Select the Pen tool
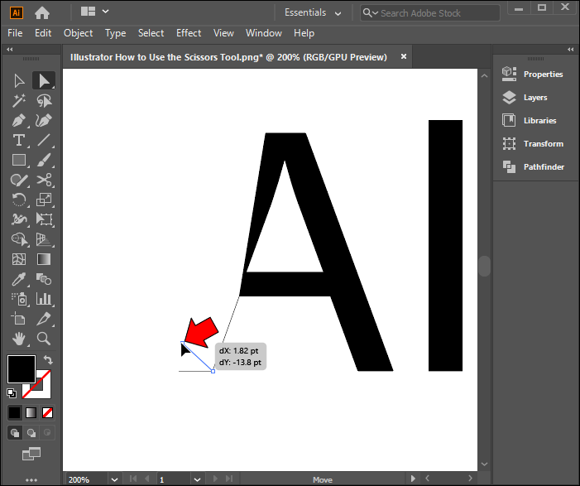This screenshot has width=580, height=486. (x=19, y=120)
